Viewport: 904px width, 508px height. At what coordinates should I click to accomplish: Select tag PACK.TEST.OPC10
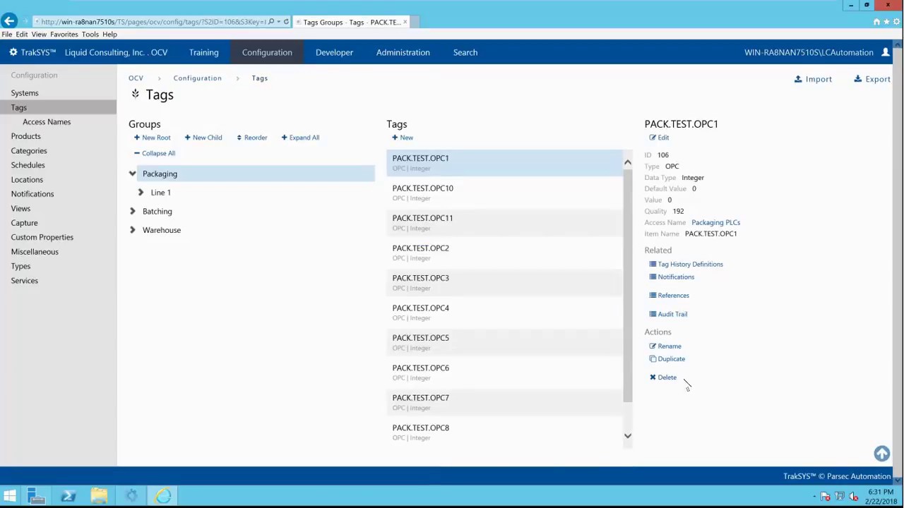pyautogui.click(x=504, y=193)
